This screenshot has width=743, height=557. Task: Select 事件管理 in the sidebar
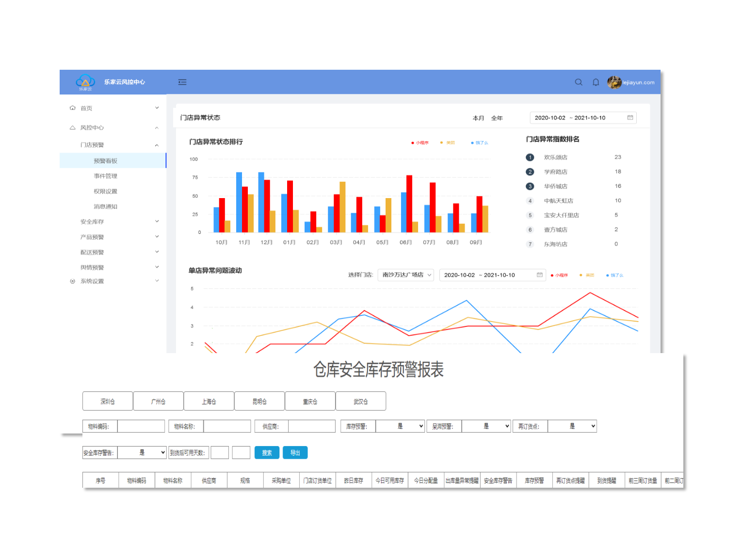106,176
